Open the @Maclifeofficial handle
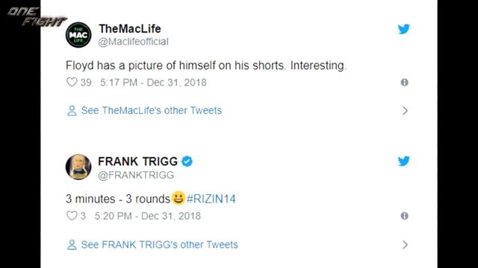 tap(133, 42)
